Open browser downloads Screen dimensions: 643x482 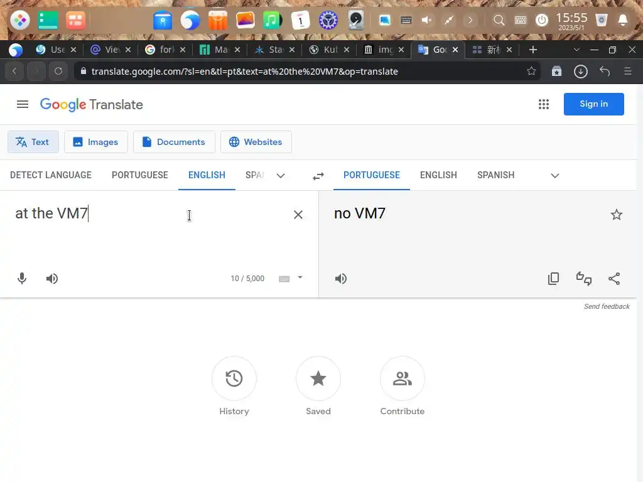pyautogui.click(x=581, y=72)
